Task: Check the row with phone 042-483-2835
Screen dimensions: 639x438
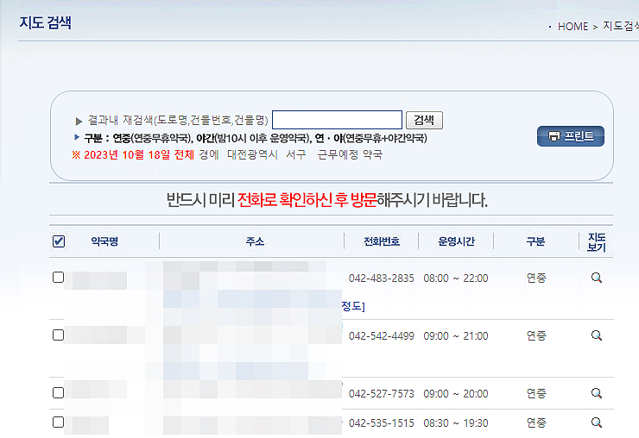Action: point(58,278)
